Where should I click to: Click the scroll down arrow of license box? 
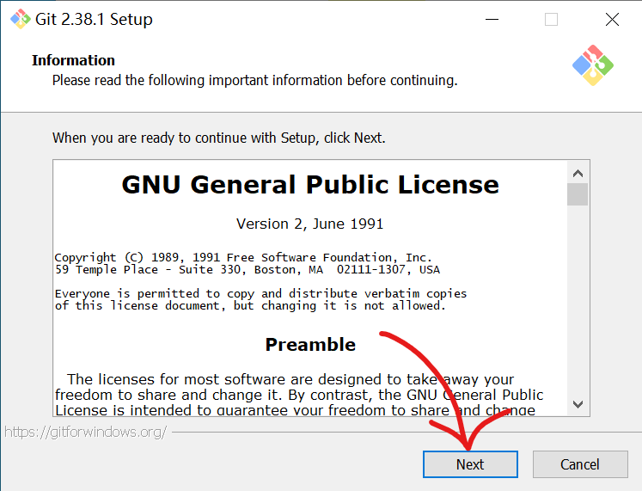click(x=578, y=404)
